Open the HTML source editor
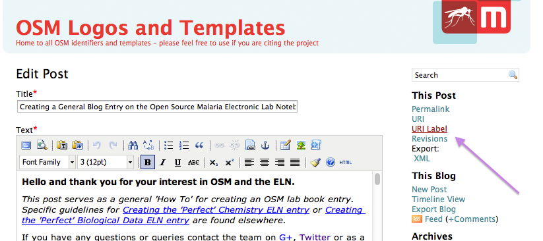 (345, 162)
